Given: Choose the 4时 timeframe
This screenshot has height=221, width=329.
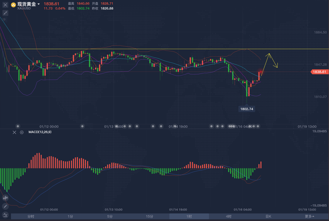Looking at the screenshot, I should pos(229,216).
